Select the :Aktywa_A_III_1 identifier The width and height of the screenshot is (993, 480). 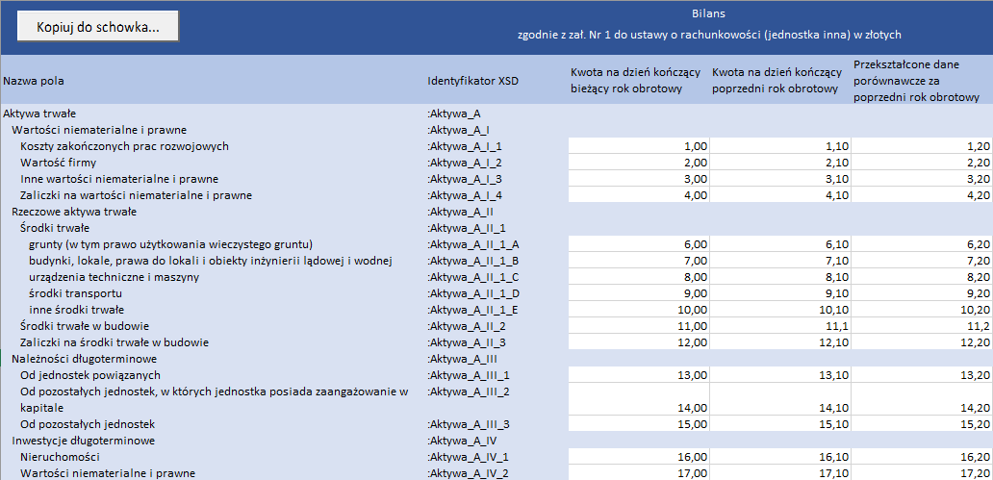[468, 375]
